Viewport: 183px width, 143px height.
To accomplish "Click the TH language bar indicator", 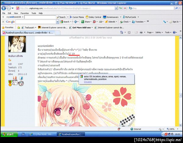I will (23, 134).
